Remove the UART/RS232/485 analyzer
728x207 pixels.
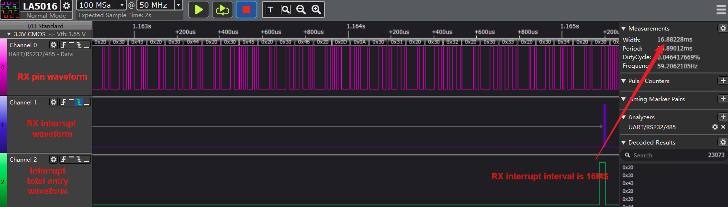coord(723,127)
